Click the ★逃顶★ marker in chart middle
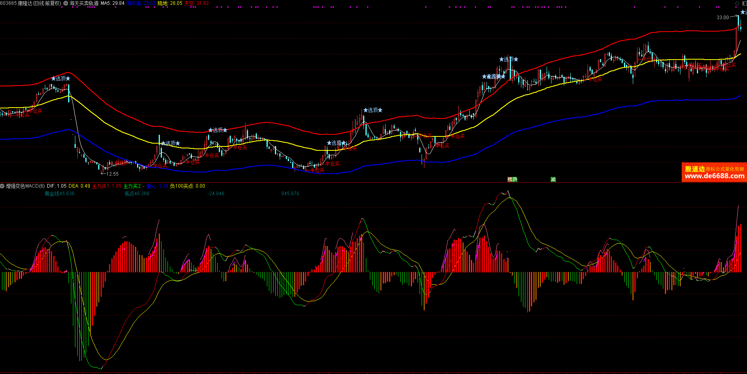 coord(373,110)
